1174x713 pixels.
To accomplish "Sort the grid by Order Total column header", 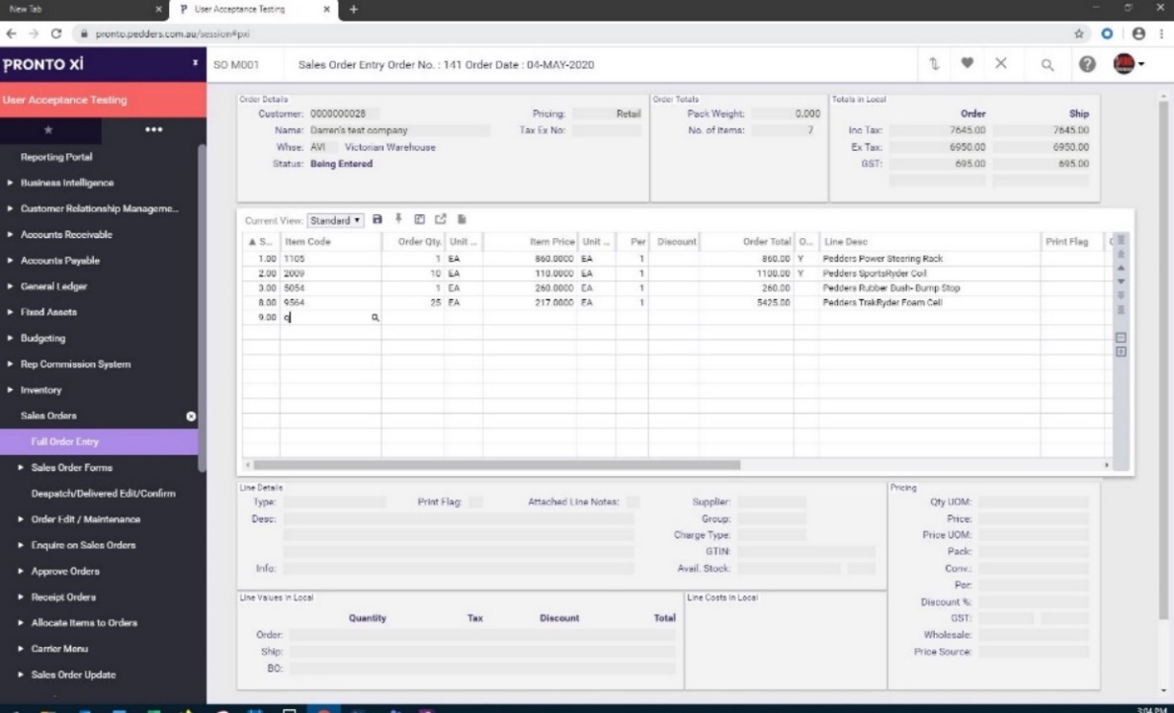I will coord(746,242).
